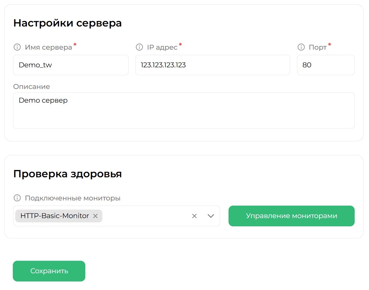Click the red asterisk after IP адрес
Viewport: 369px width, 290px height.
[180, 45]
